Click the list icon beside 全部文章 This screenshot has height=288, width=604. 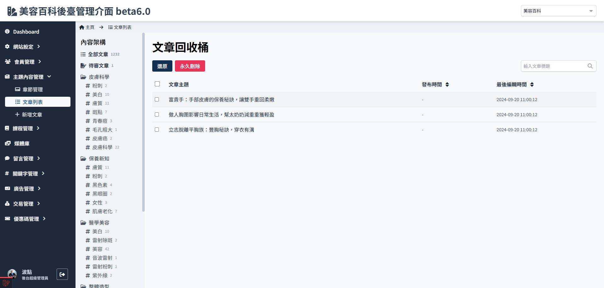tap(83, 54)
